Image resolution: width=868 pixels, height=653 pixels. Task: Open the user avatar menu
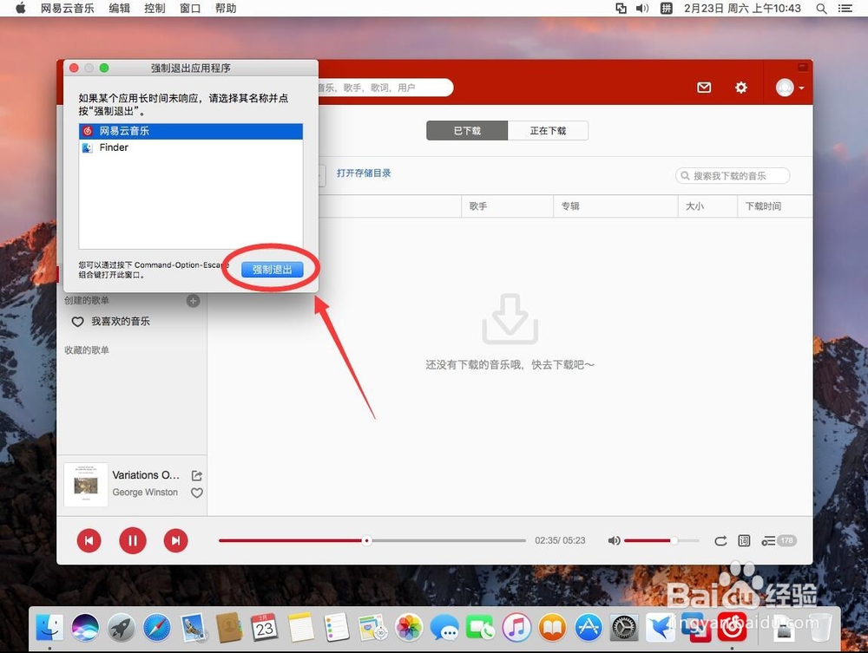pos(789,88)
